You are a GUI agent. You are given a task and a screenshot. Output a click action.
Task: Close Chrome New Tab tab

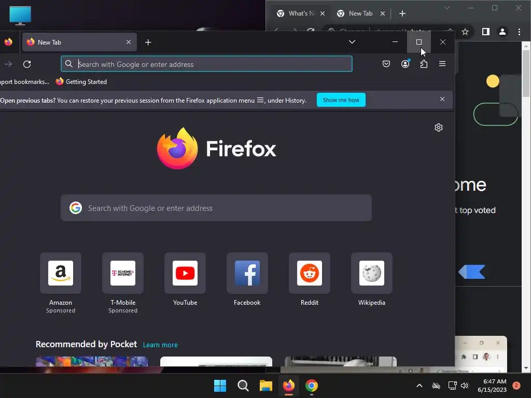[383, 13]
